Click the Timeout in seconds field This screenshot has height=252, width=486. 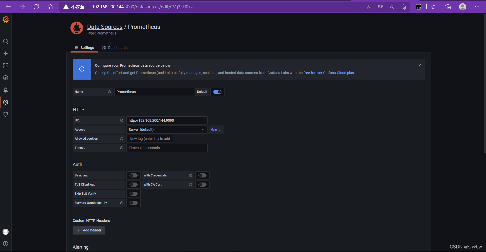point(167,148)
